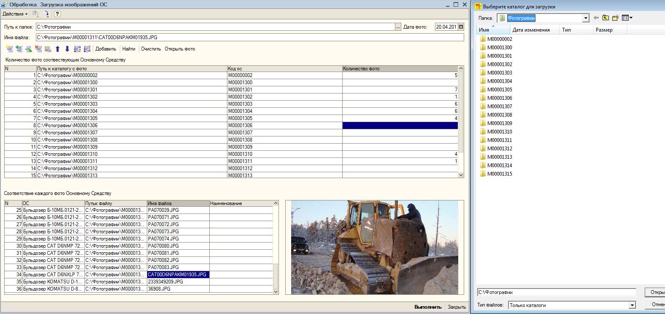Open help with the question mark icon
The width and height of the screenshot is (665, 315).
pos(57,14)
